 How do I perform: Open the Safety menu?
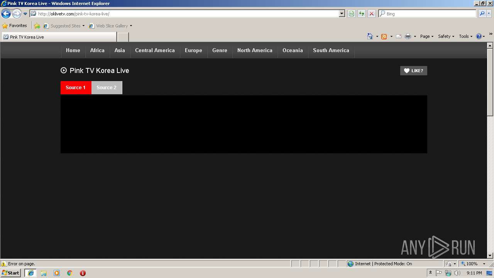click(x=446, y=36)
